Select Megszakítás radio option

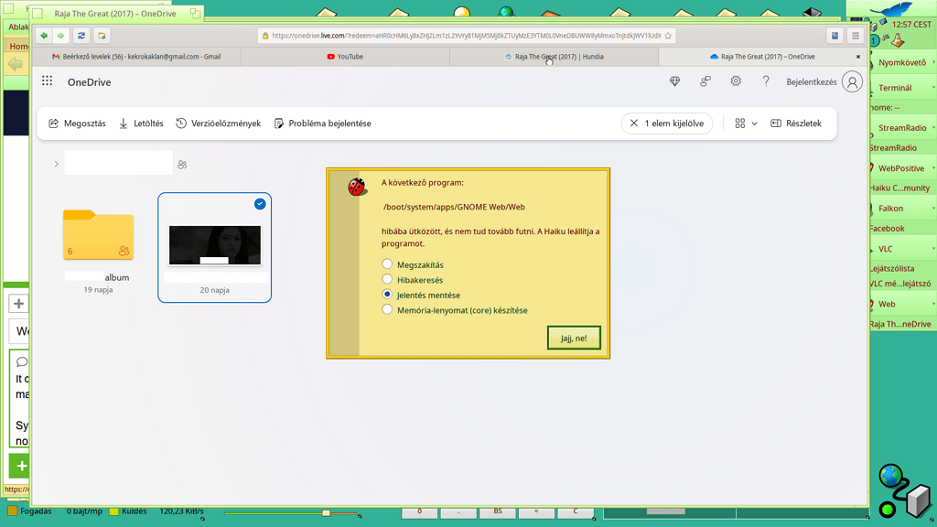[x=387, y=264]
